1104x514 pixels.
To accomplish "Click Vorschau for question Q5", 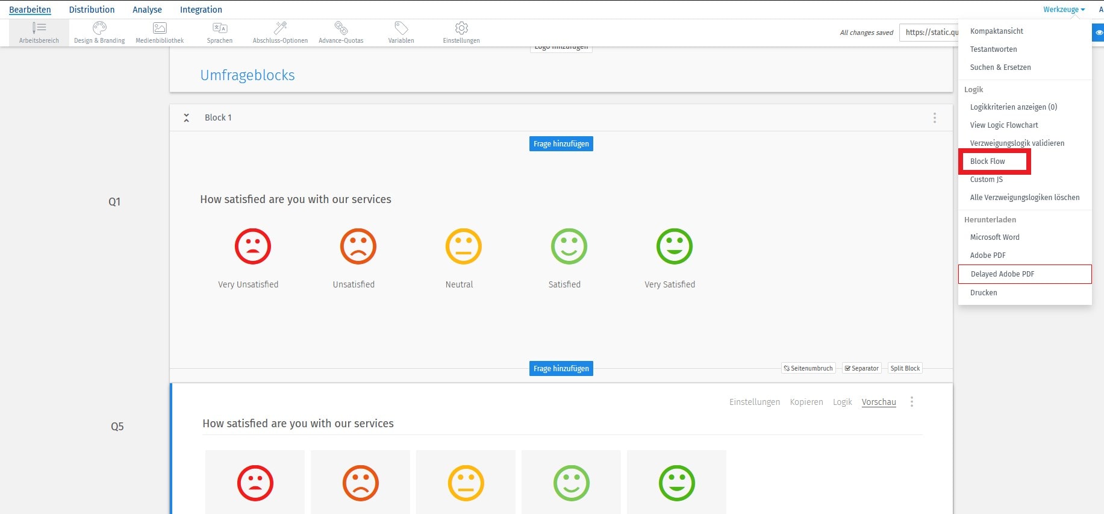I will 879,402.
